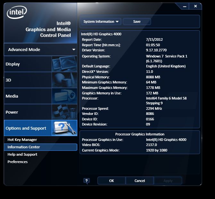
Task: Open Information Center
Action: pyautogui.click(x=40, y=147)
